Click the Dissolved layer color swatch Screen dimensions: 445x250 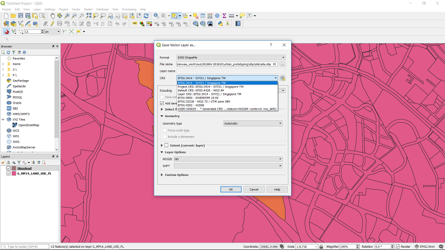[14, 169]
